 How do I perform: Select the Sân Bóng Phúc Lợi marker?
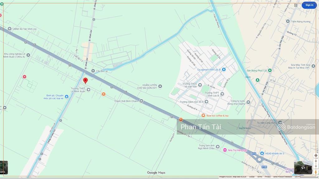pyautogui.click(x=270, y=71)
